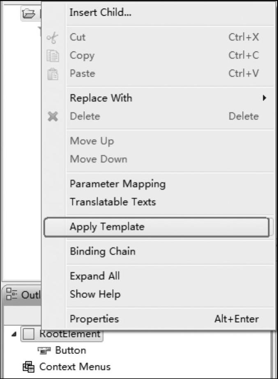Click the Outline panel icon
278x379 pixels.
pyautogui.click(x=11, y=294)
